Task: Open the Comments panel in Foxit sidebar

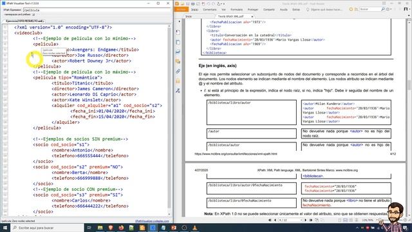Action: click(178, 62)
